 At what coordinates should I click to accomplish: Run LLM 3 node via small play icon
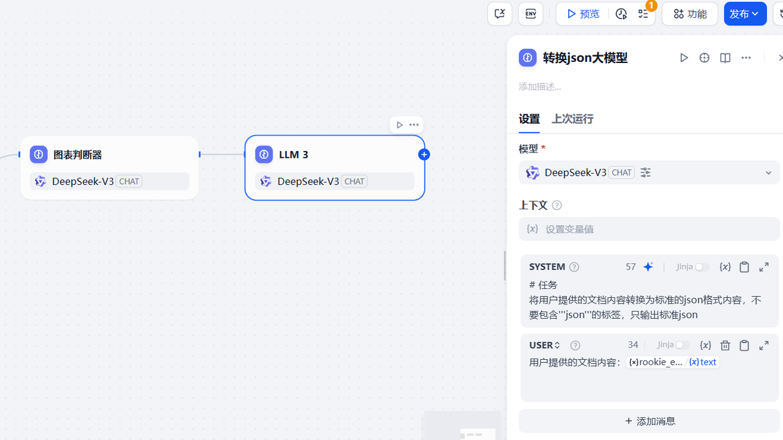(399, 125)
